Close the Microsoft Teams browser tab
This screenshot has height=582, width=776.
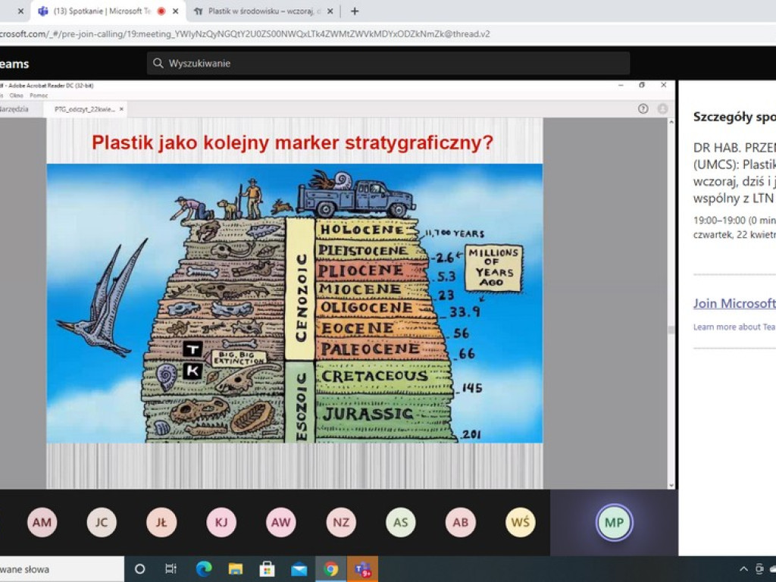pyautogui.click(x=175, y=11)
